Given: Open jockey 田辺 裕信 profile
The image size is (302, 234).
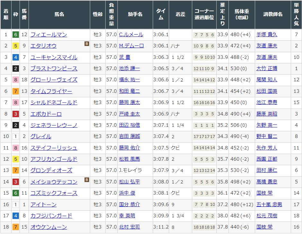Looking at the screenshot, I should tap(129, 125).
